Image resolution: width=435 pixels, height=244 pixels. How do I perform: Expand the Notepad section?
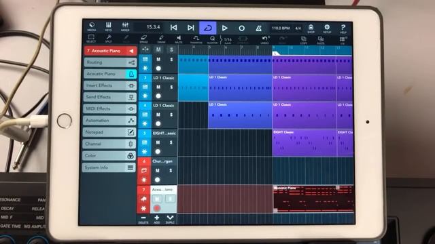pos(109,132)
